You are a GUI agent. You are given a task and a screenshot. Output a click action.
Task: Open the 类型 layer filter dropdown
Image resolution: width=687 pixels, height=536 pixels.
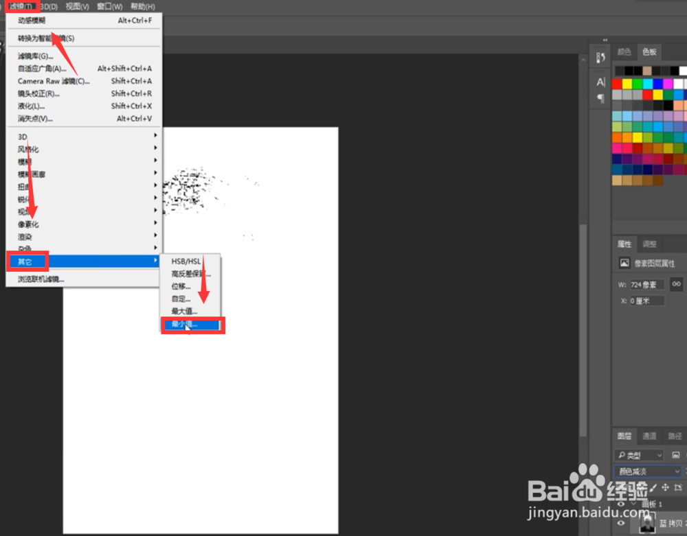[x=640, y=455]
